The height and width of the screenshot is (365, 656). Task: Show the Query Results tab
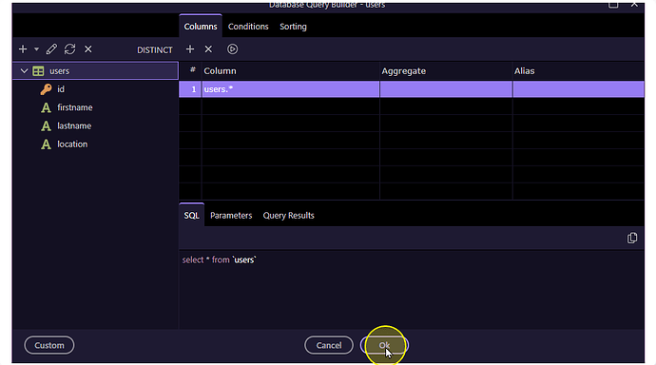[288, 216]
